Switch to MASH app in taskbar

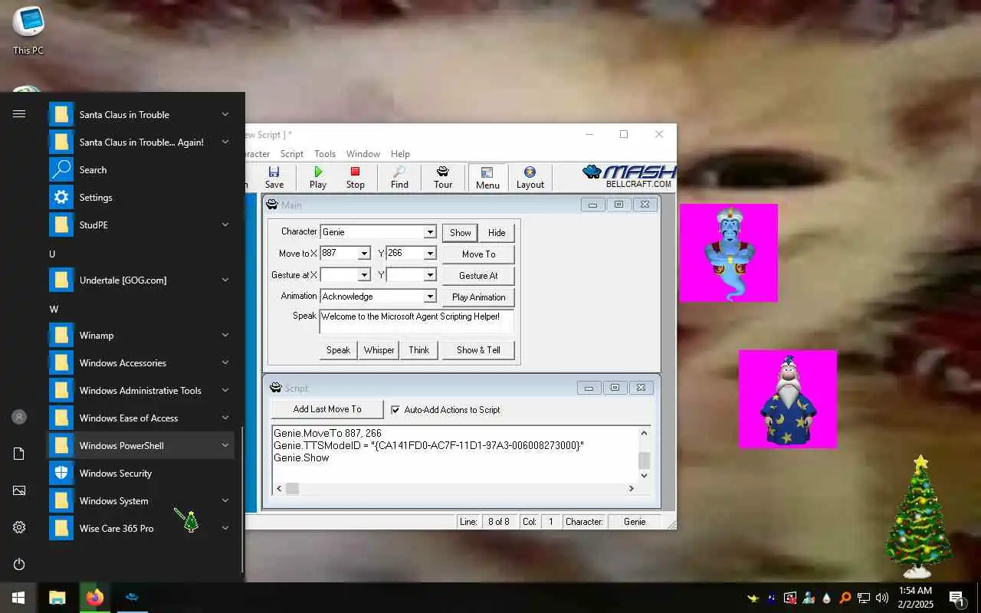pyautogui.click(x=132, y=598)
